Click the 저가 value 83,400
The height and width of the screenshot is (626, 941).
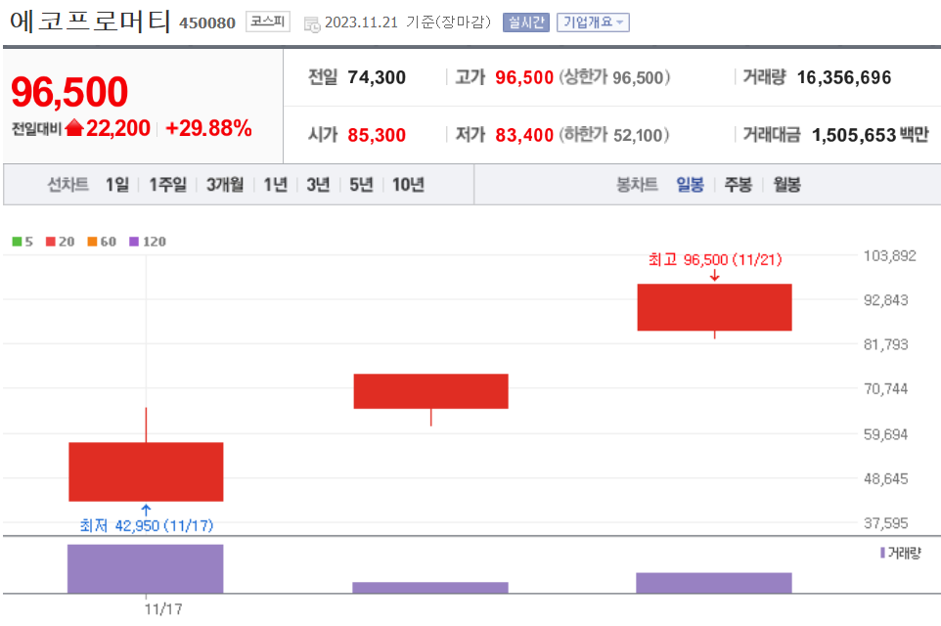coord(524,135)
